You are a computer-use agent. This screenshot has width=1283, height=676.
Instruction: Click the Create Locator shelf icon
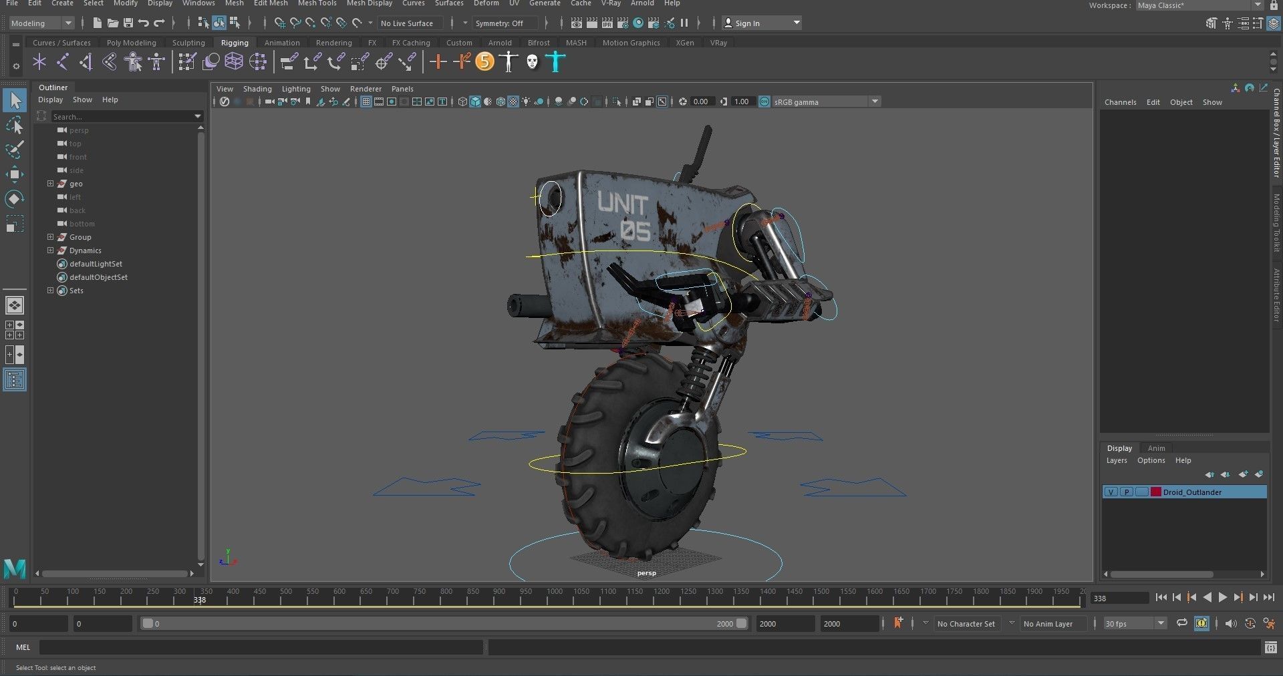click(39, 62)
